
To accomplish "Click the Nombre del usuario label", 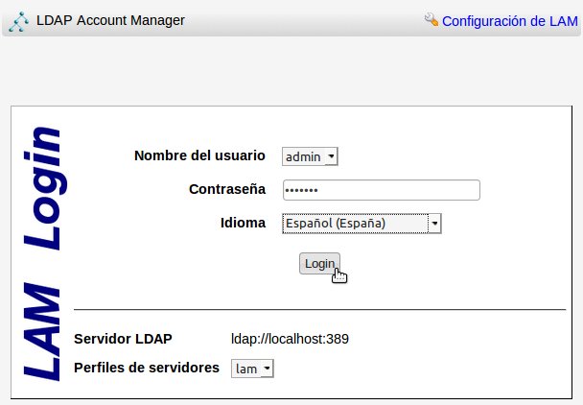I will (199, 155).
